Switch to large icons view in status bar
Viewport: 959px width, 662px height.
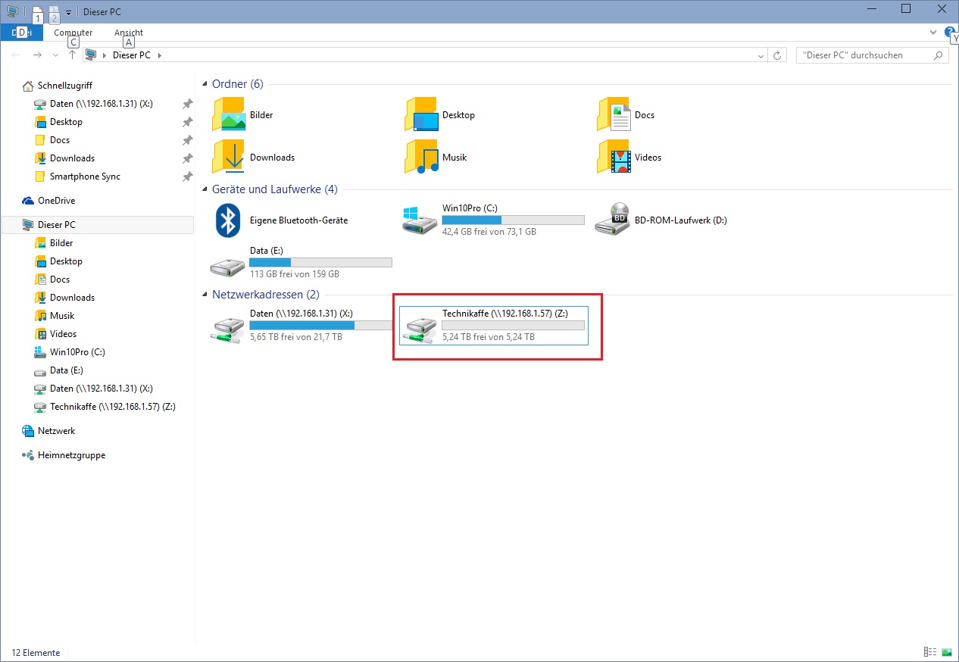(x=946, y=652)
